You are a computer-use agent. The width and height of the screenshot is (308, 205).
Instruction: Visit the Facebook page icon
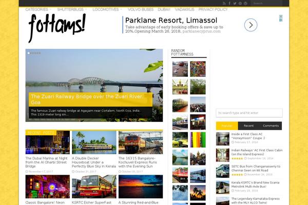[229, 4]
